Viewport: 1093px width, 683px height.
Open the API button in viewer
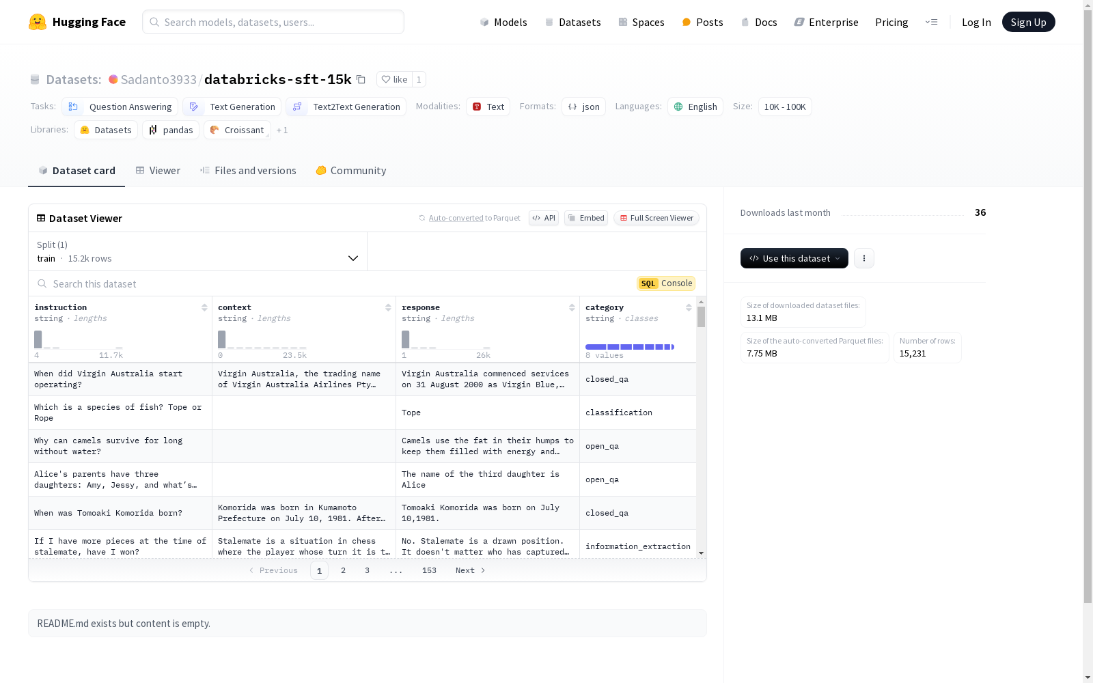point(544,218)
